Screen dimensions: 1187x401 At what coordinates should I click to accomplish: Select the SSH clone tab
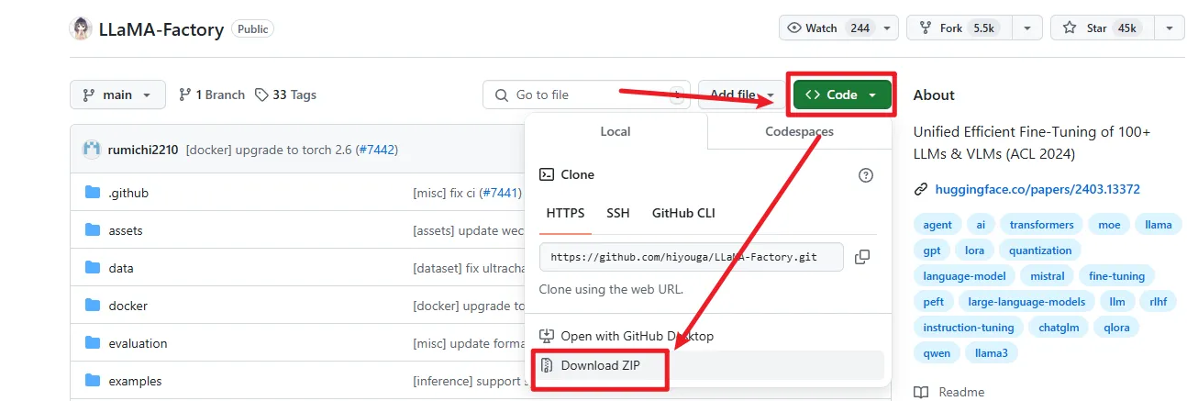pos(618,213)
